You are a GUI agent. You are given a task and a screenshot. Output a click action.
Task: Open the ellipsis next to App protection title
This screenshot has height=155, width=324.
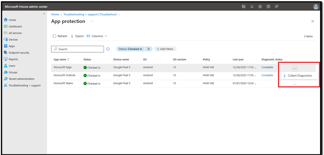(x=92, y=21)
